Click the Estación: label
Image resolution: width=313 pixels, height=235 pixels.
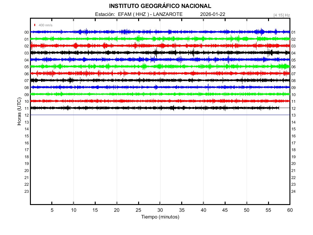(105, 14)
